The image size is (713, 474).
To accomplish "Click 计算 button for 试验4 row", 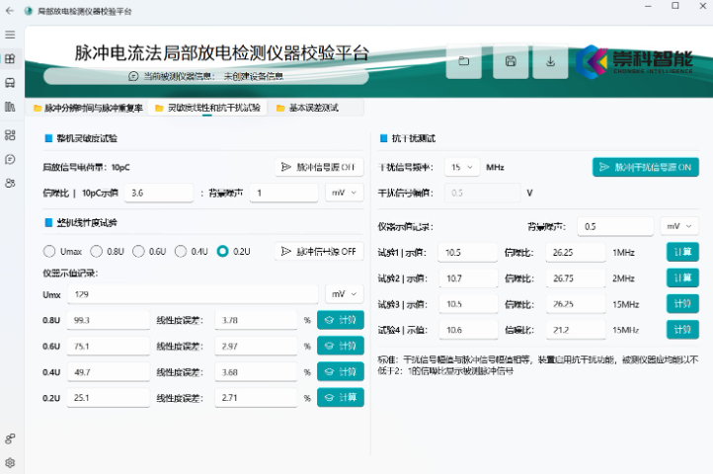I will 682,330.
